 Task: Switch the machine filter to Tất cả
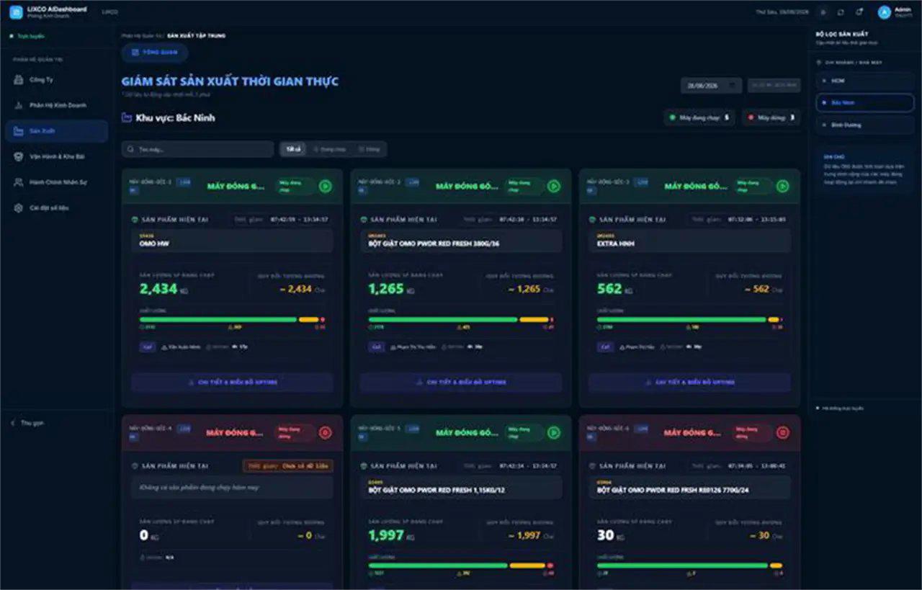pyautogui.click(x=293, y=149)
